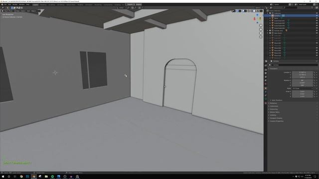
Task: Toggle lock on Rotation X
Action: (x=315, y=81)
